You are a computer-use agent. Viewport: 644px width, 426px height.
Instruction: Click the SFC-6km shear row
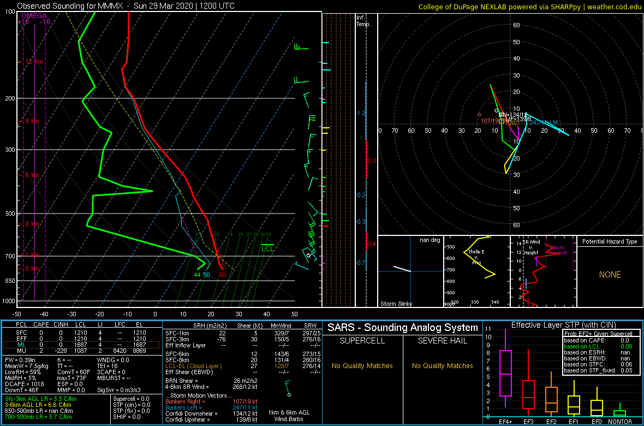pos(242,353)
